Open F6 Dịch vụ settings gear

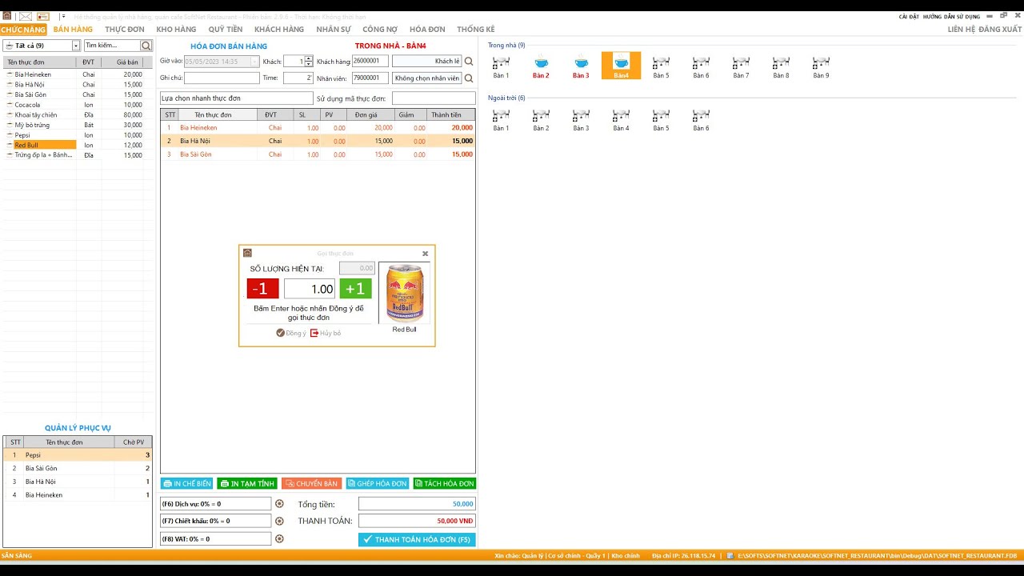279,504
